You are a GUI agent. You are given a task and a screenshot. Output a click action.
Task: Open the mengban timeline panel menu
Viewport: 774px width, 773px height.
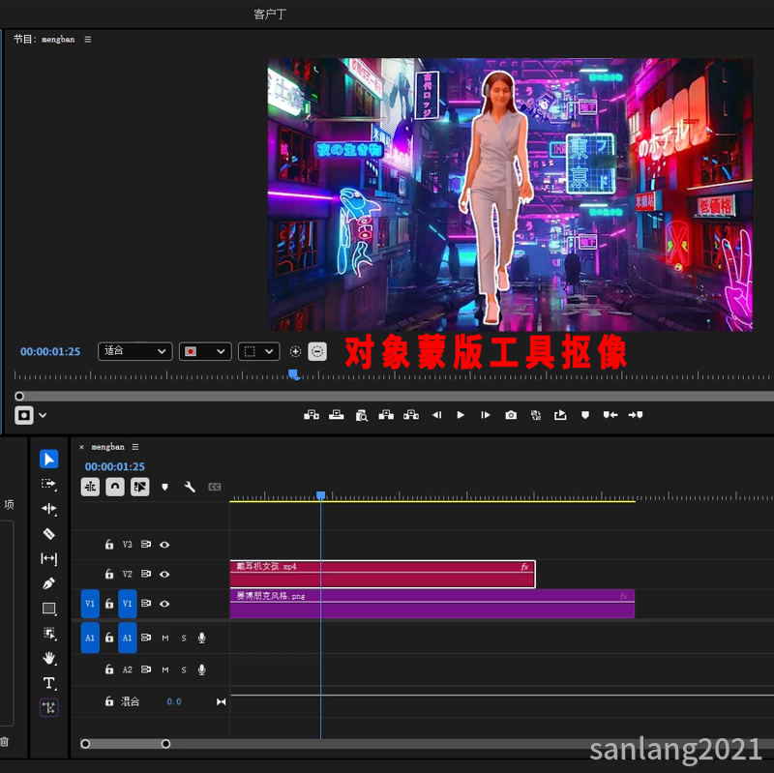click(x=135, y=447)
